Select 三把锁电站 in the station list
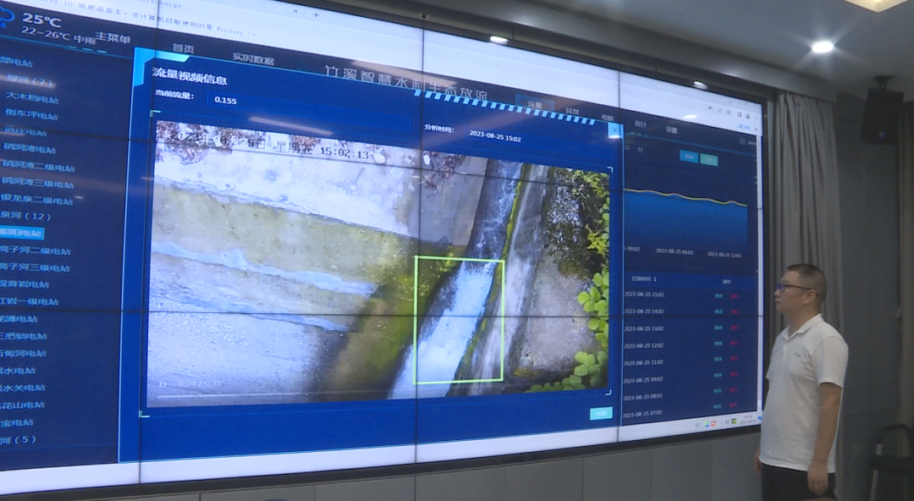914x501 pixels. [x=24, y=336]
